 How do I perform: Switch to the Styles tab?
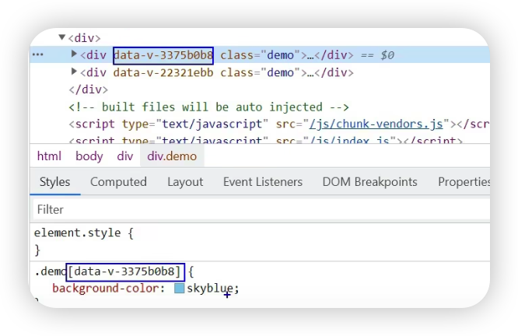pos(55,182)
